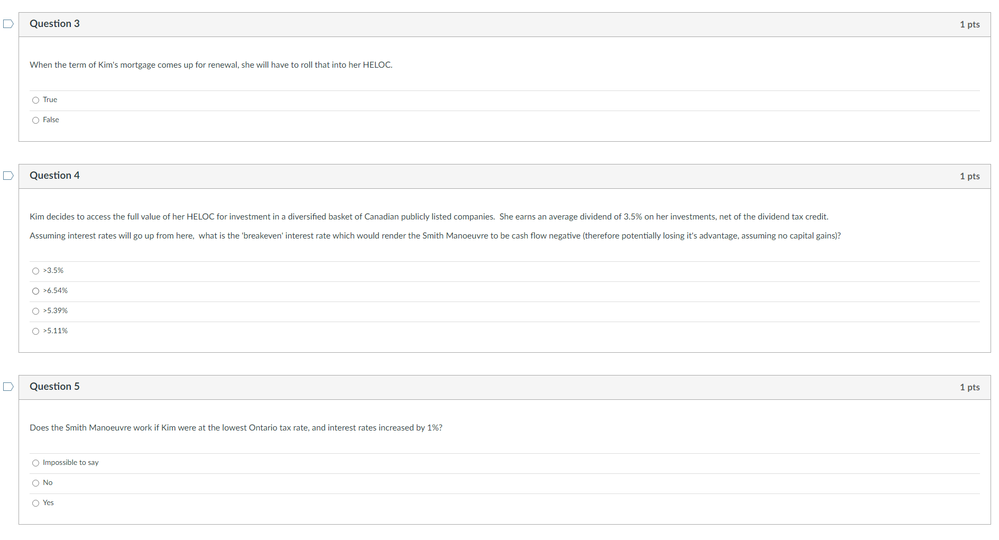999x540 pixels.
Task: Select the >5.39% answer in Question 4
Action: [x=35, y=311]
